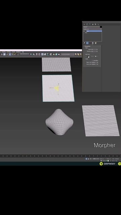121x215 pixels.
Task: Open the Display panel tab
Action: point(95,25)
